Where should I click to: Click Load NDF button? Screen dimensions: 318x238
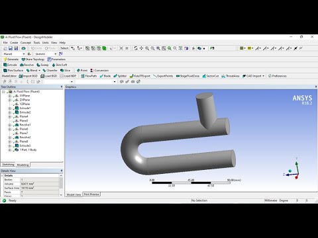68,76
